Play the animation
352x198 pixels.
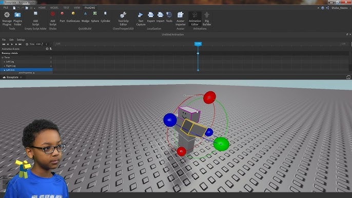(12, 44)
